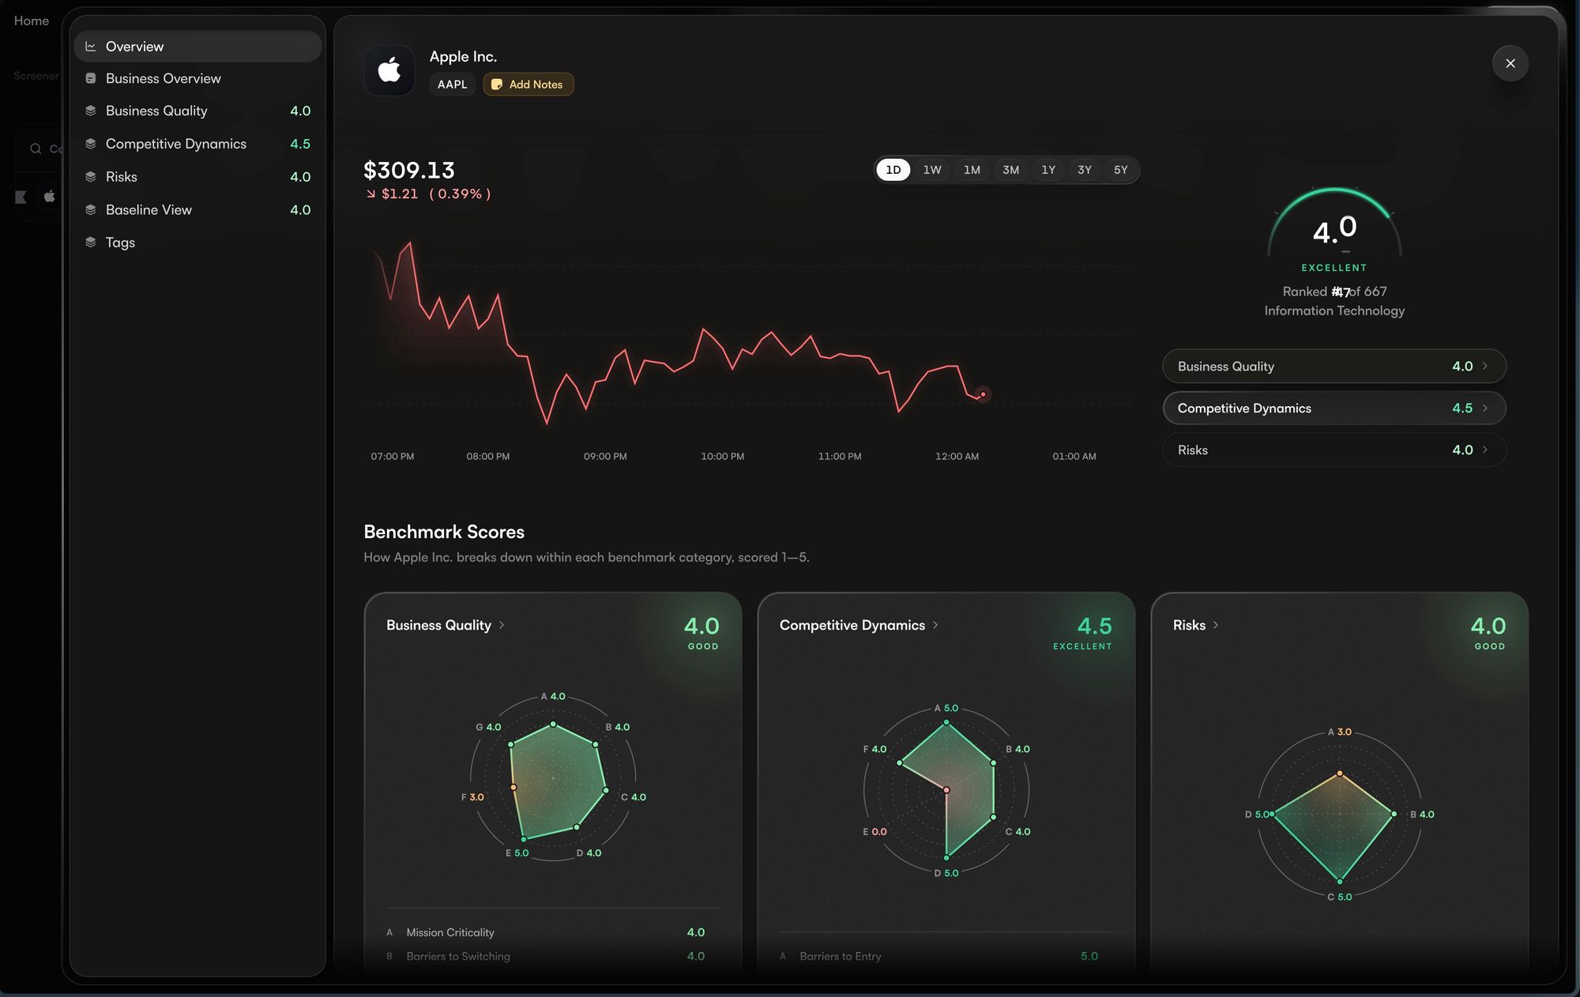Click the Business Quality card title
The height and width of the screenshot is (997, 1580).
click(x=438, y=626)
